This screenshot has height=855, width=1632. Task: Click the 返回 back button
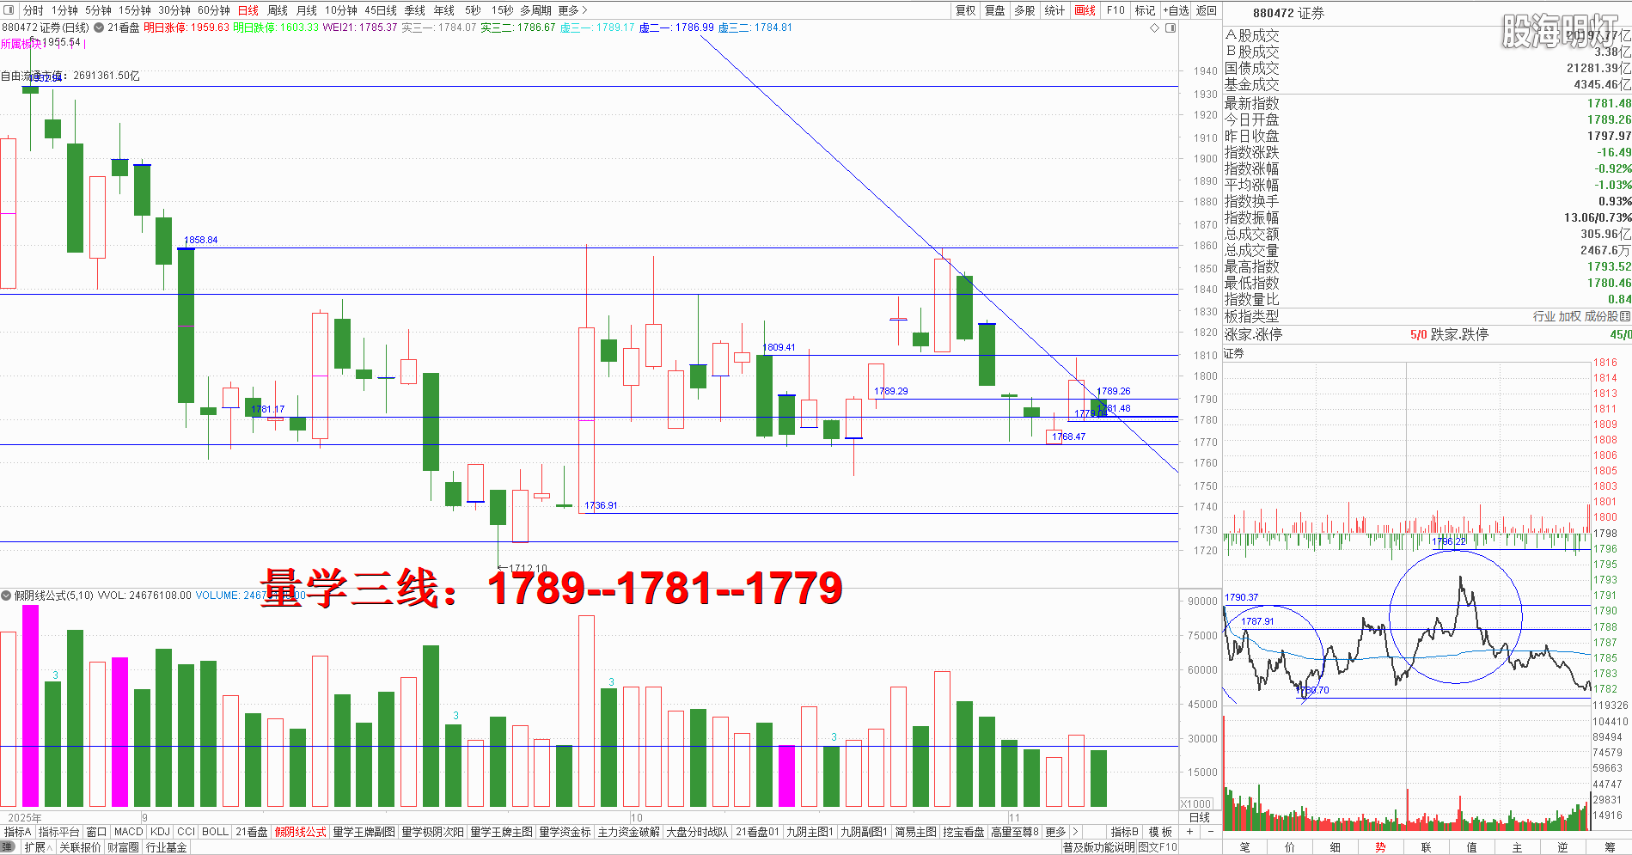pyautogui.click(x=1207, y=10)
